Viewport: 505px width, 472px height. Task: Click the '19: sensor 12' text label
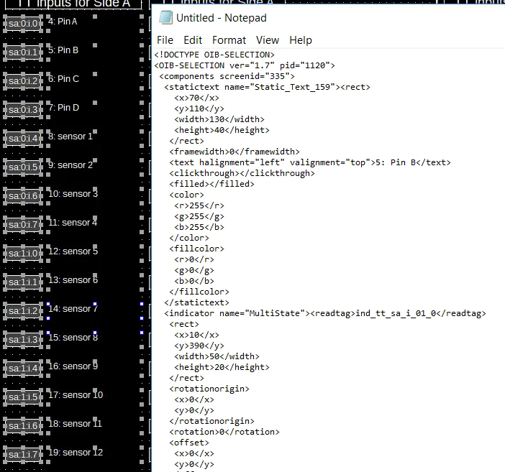(75, 453)
